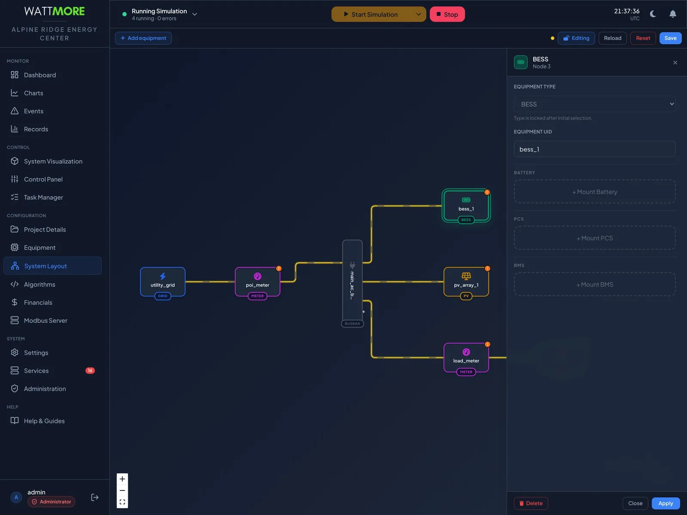Image resolution: width=687 pixels, height=515 pixels.
Task: Open notifications bell
Action: click(x=673, y=14)
